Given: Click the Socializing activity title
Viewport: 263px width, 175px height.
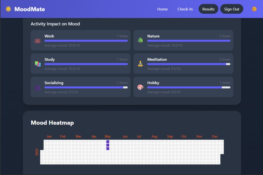Looking at the screenshot, I should (x=54, y=83).
